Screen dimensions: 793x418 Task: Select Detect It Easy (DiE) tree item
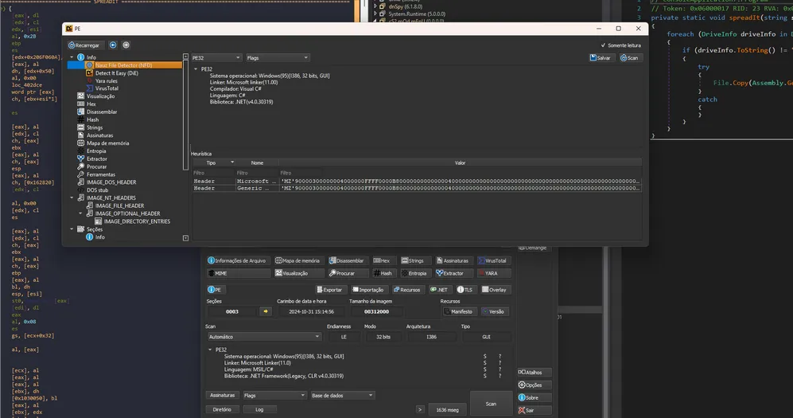point(116,72)
